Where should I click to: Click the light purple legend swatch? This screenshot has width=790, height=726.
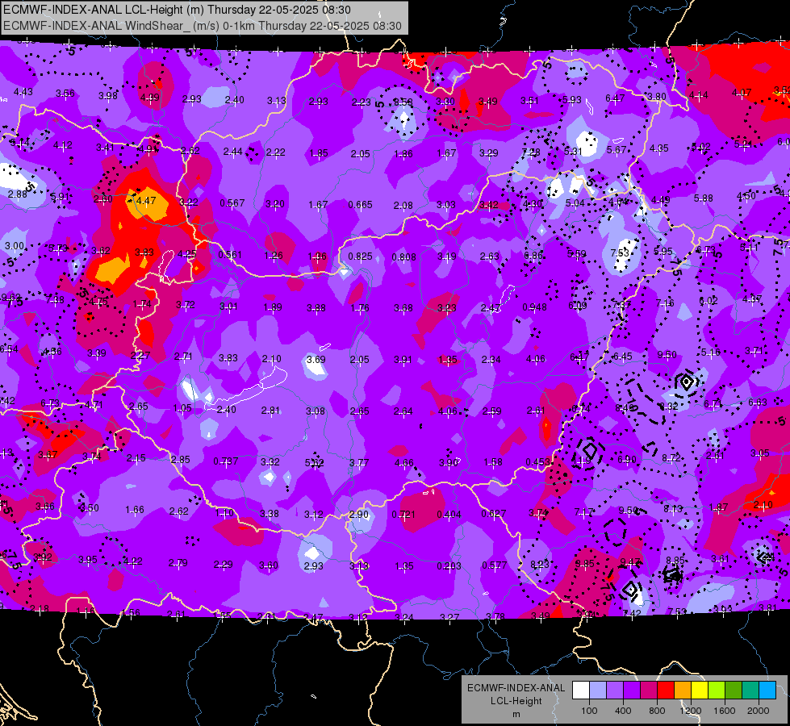615,691
